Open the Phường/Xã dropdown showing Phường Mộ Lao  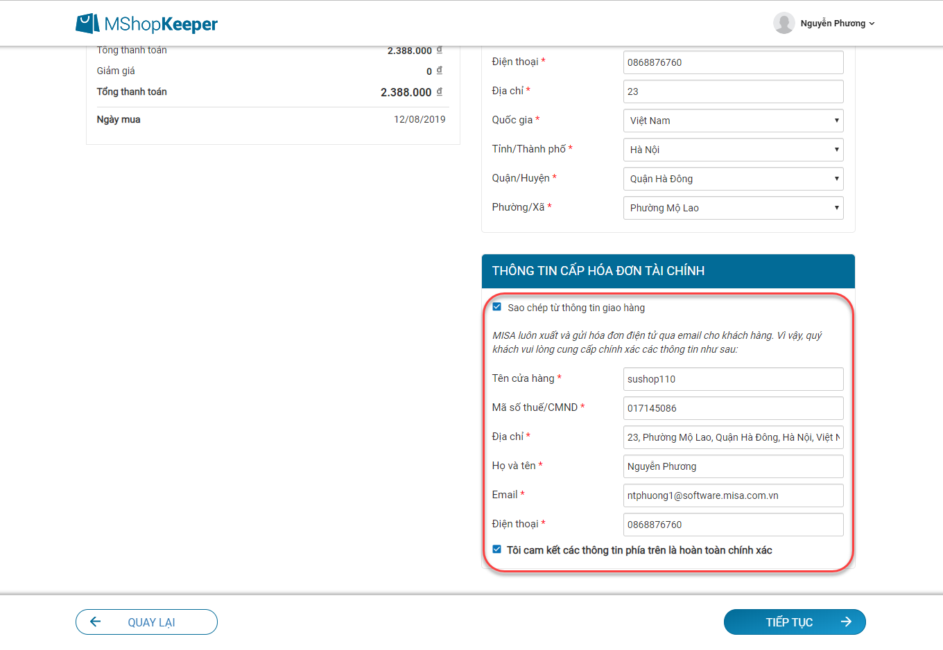(x=733, y=208)
